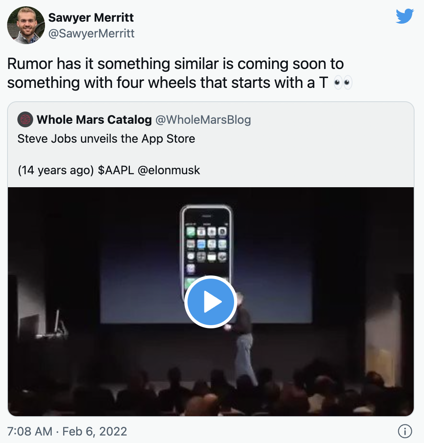This screenshot has height=443, width=424.
Task: Open the tweet info icon
Action: coord(405,432)
